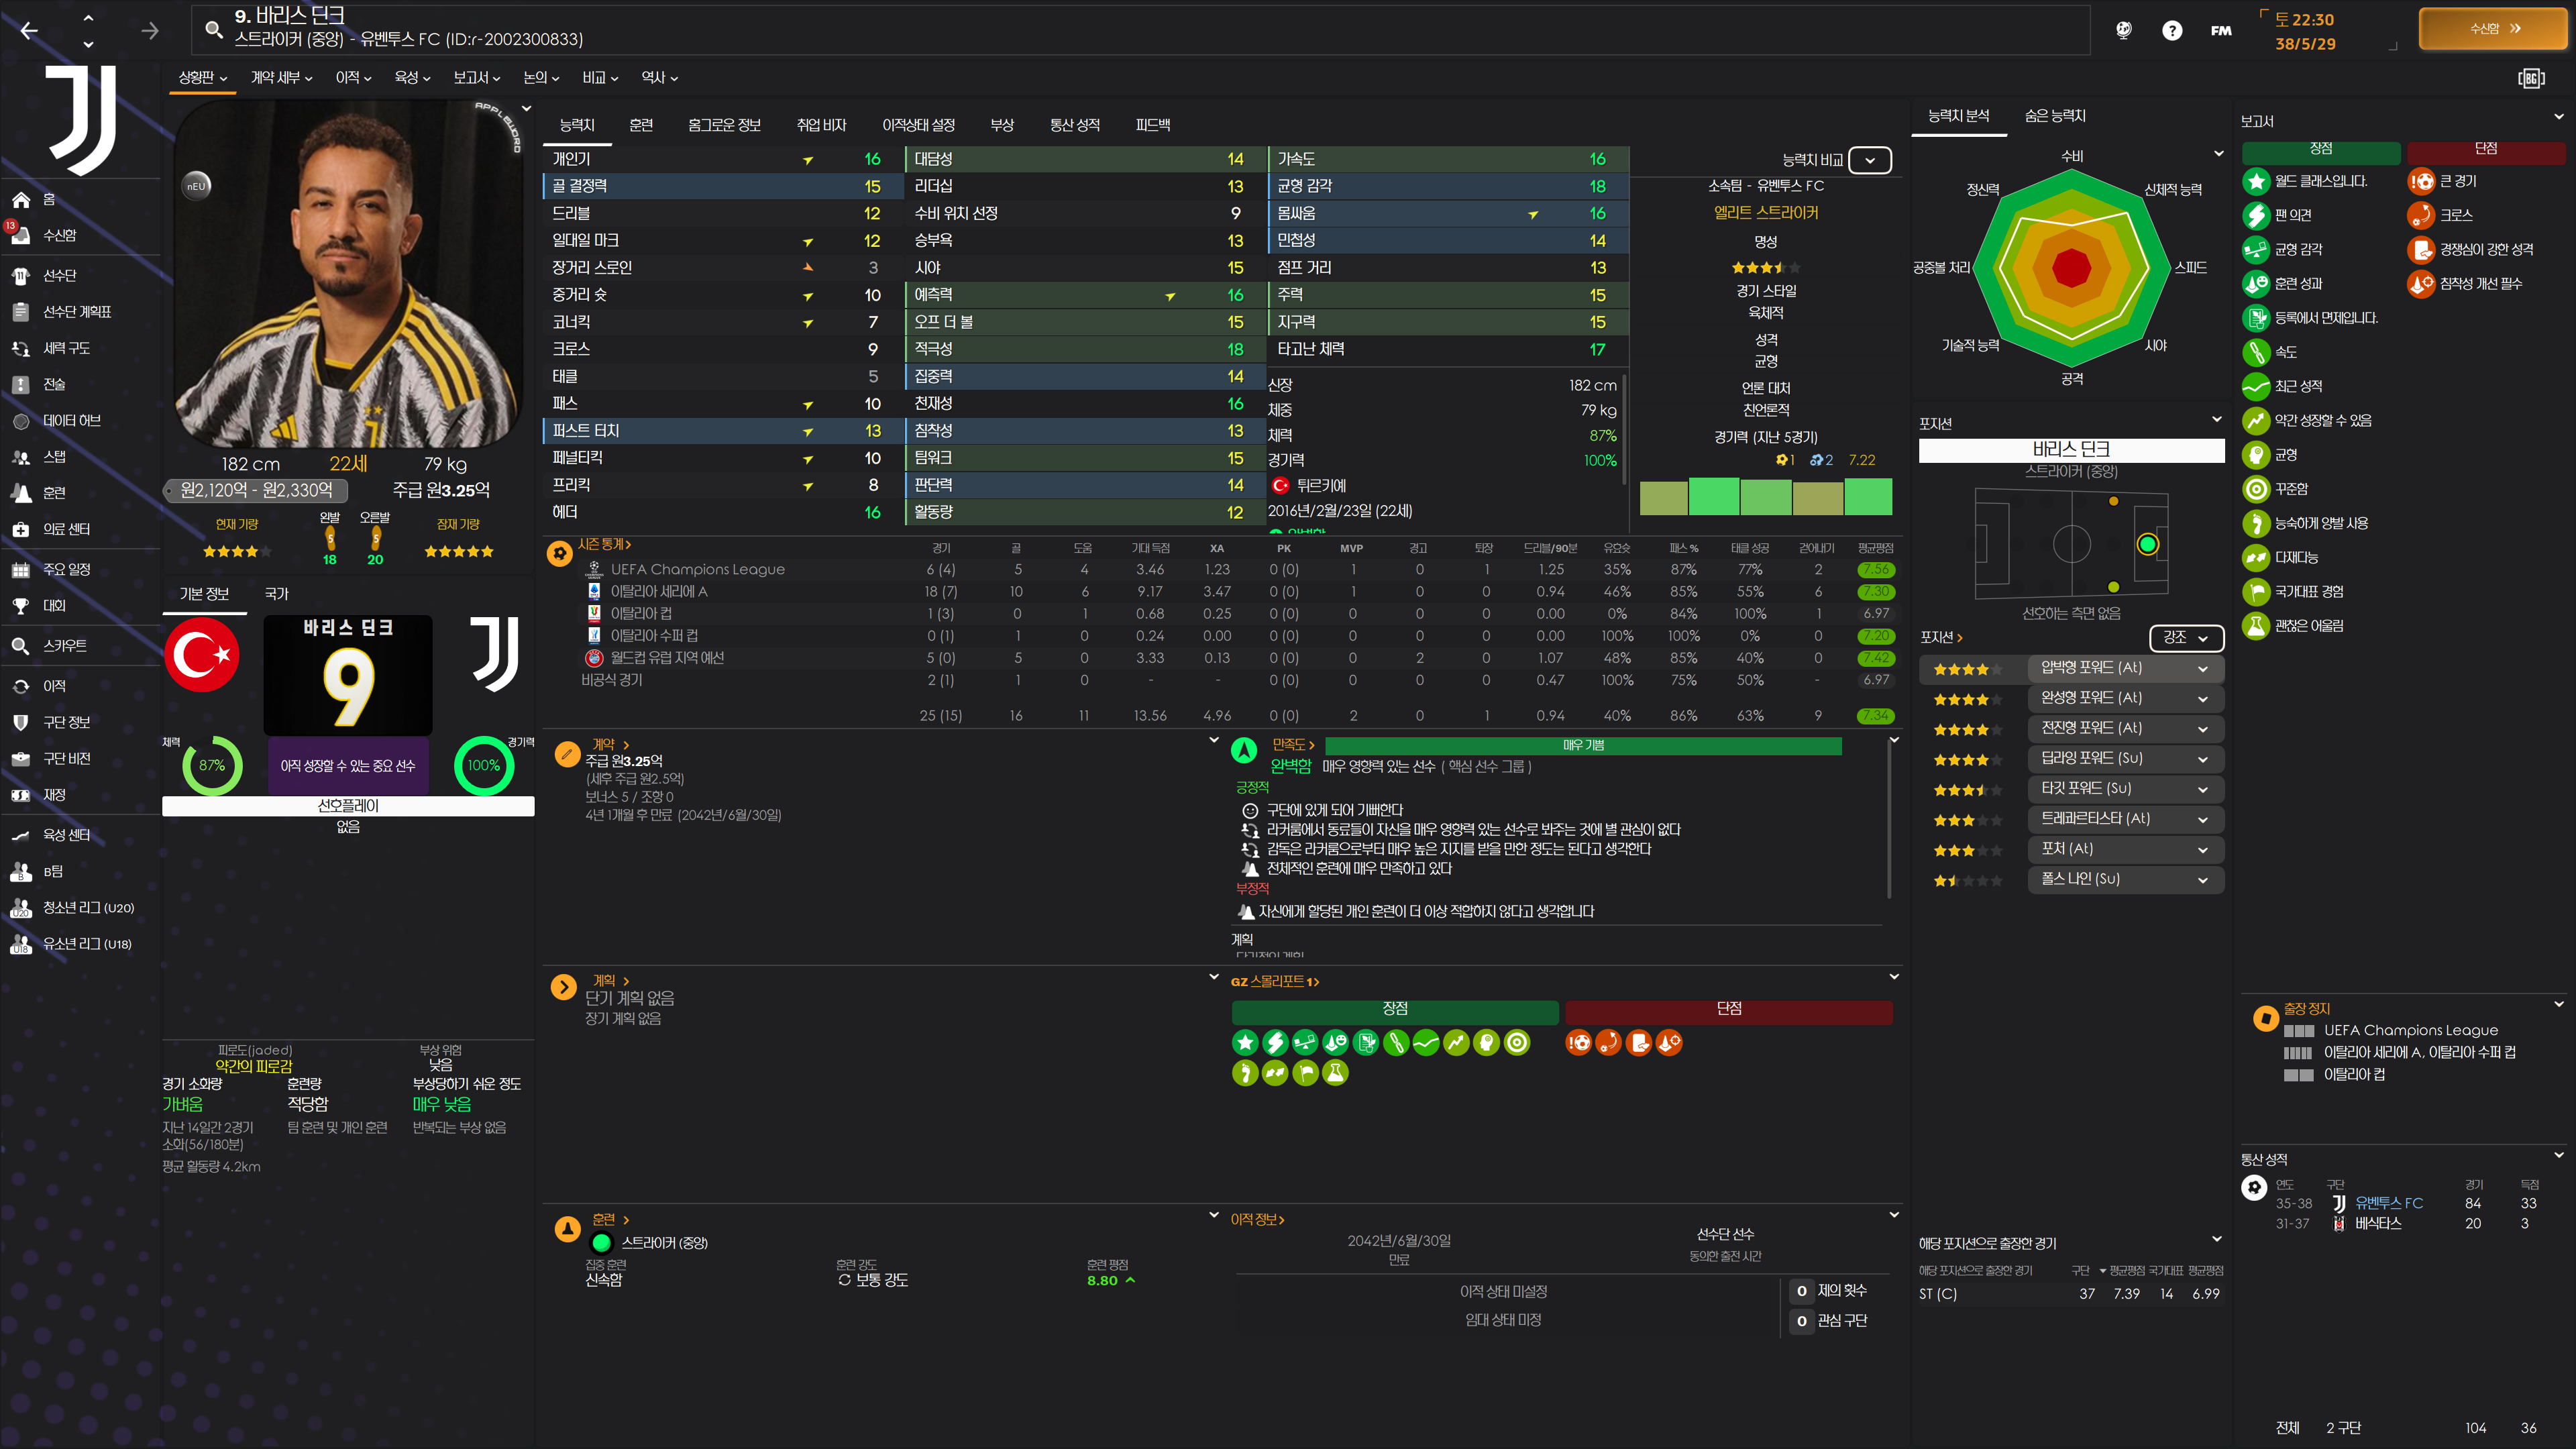Expand the 딥라잉 포워드 (Su) role row

tap(2125, 759)
